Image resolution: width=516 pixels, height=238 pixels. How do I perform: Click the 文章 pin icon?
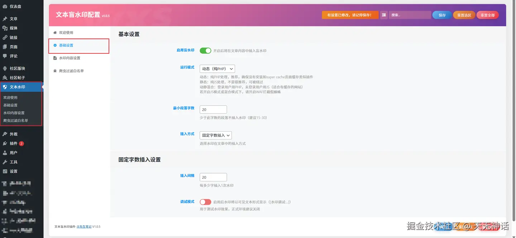pyautogui.click(x=5, y=19)
